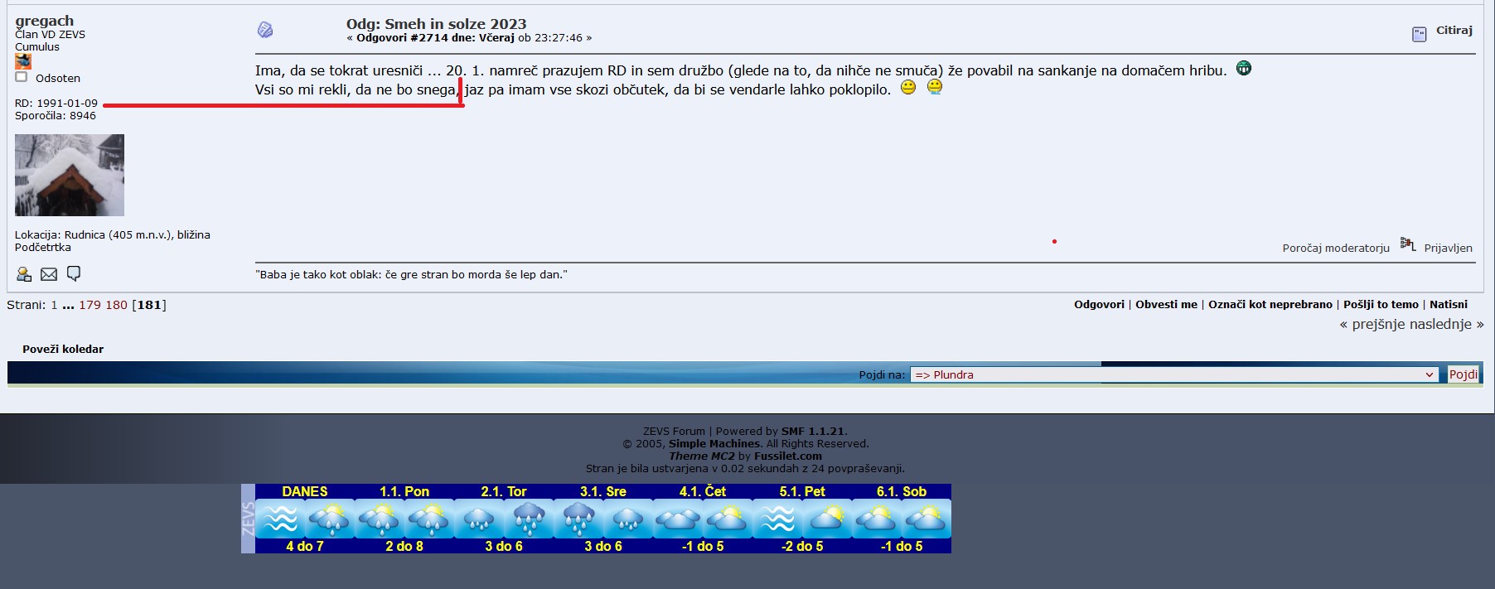Screen dimensions: 1495x589
Task: Click the envelope email icon under the avatar
Action: click(49, 274)
